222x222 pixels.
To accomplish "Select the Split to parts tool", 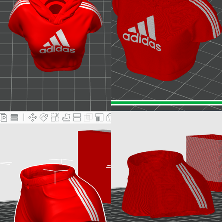I will pos(3,117).
